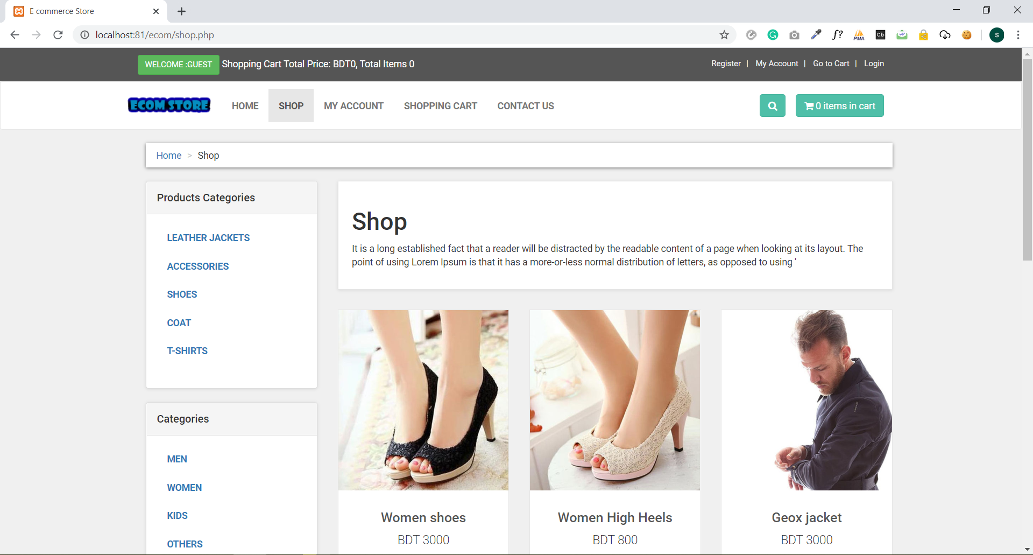Click the Login link
Screen dimensions: 1033x555
874,64
